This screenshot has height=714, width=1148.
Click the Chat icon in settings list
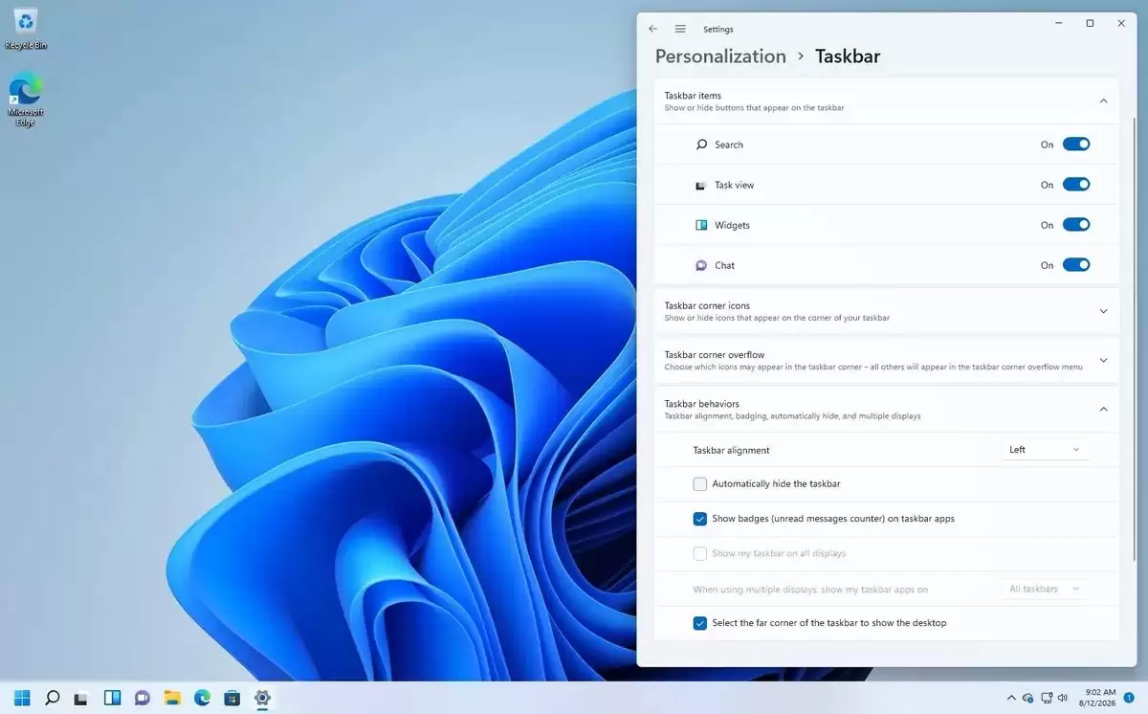point(701,265)
